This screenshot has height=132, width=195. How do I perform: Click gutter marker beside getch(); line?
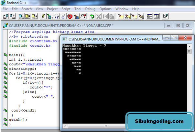5,119
